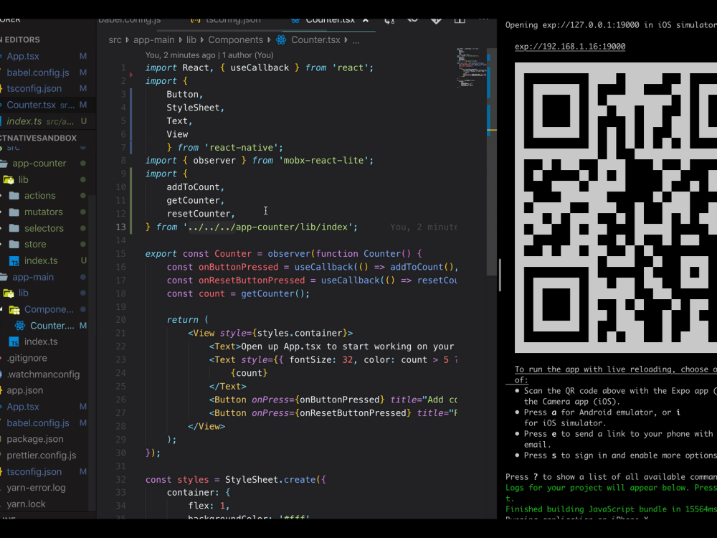Click the actions folder icon
Viewport: 717px width, 538px height.
coord(14,196)
